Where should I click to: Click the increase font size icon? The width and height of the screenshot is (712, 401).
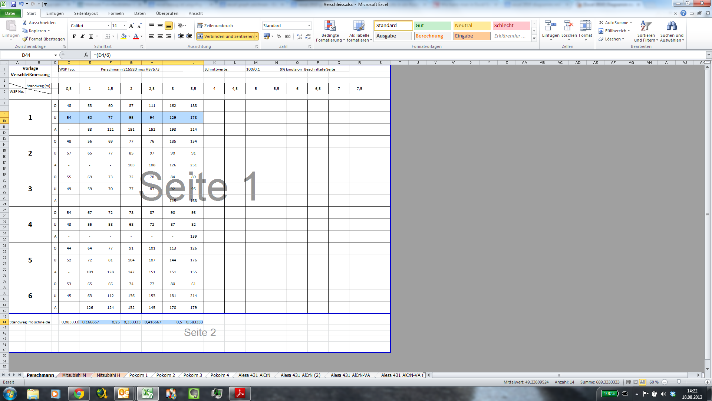pos(131,26)
